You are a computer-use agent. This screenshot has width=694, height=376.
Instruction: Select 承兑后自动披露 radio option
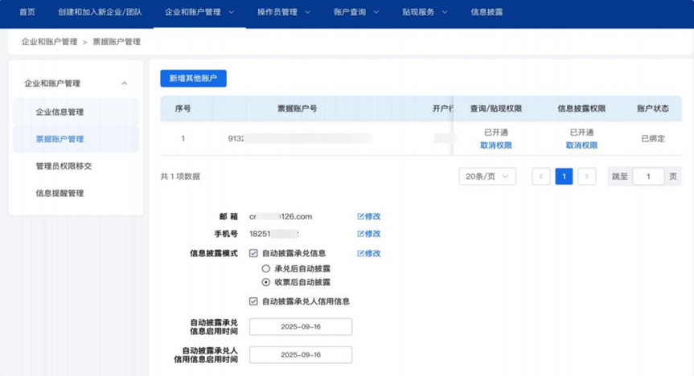point(266,268)
